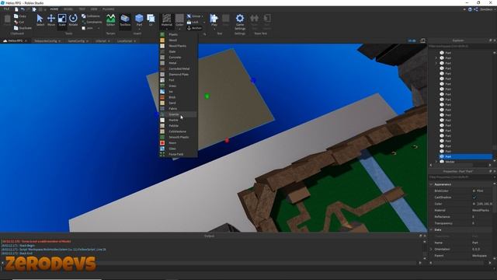Close the Output panel
497x280 pixels.
tap(425, 236)
